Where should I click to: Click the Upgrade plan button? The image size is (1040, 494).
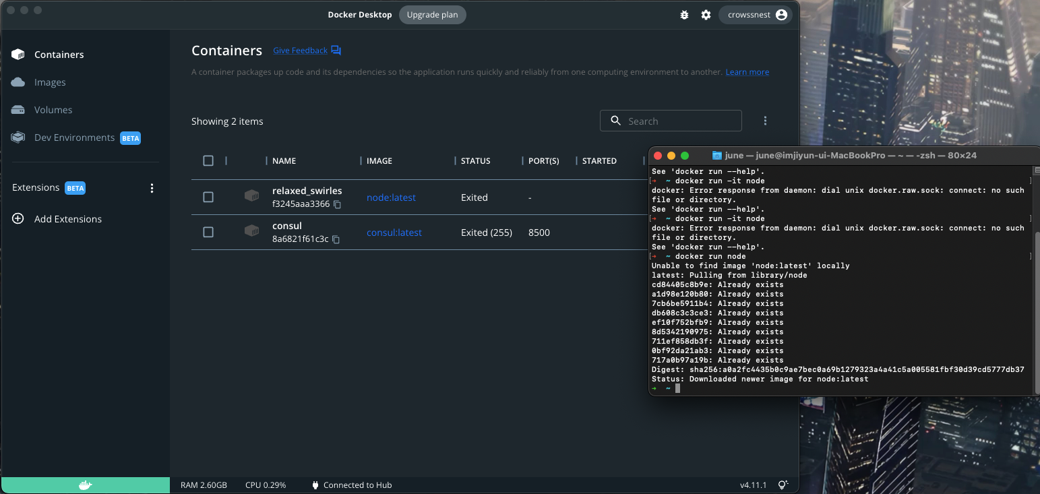point(432,15)
